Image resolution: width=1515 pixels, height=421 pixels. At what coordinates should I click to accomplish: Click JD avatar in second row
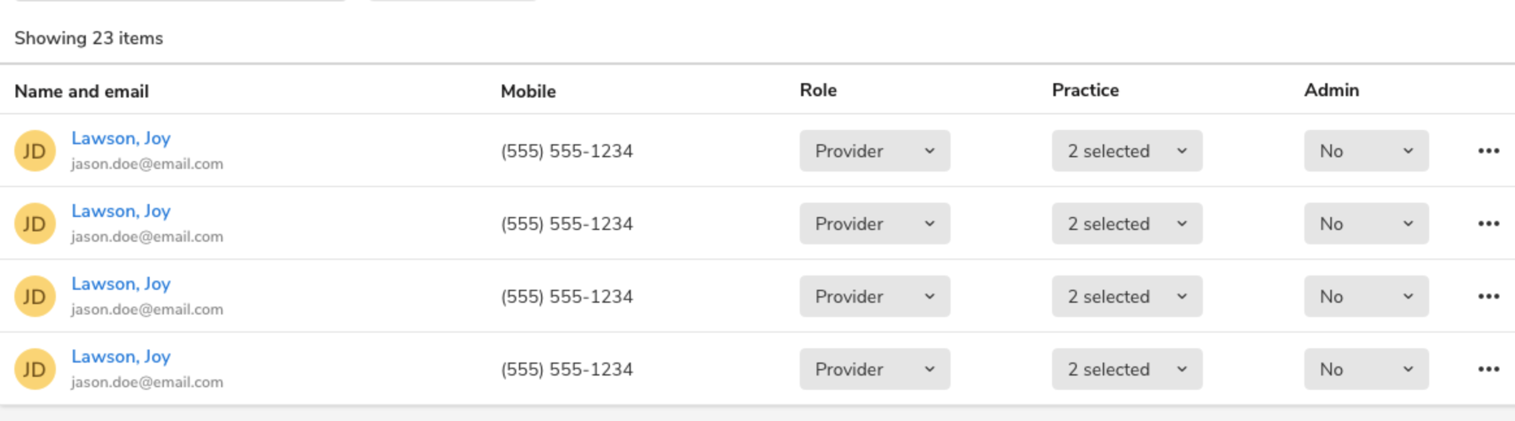click(35, 223)
